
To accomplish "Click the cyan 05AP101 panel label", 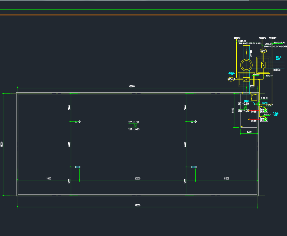I will (x=265, y=103).
